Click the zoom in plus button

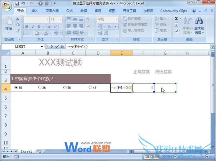[x=207, y=156]
